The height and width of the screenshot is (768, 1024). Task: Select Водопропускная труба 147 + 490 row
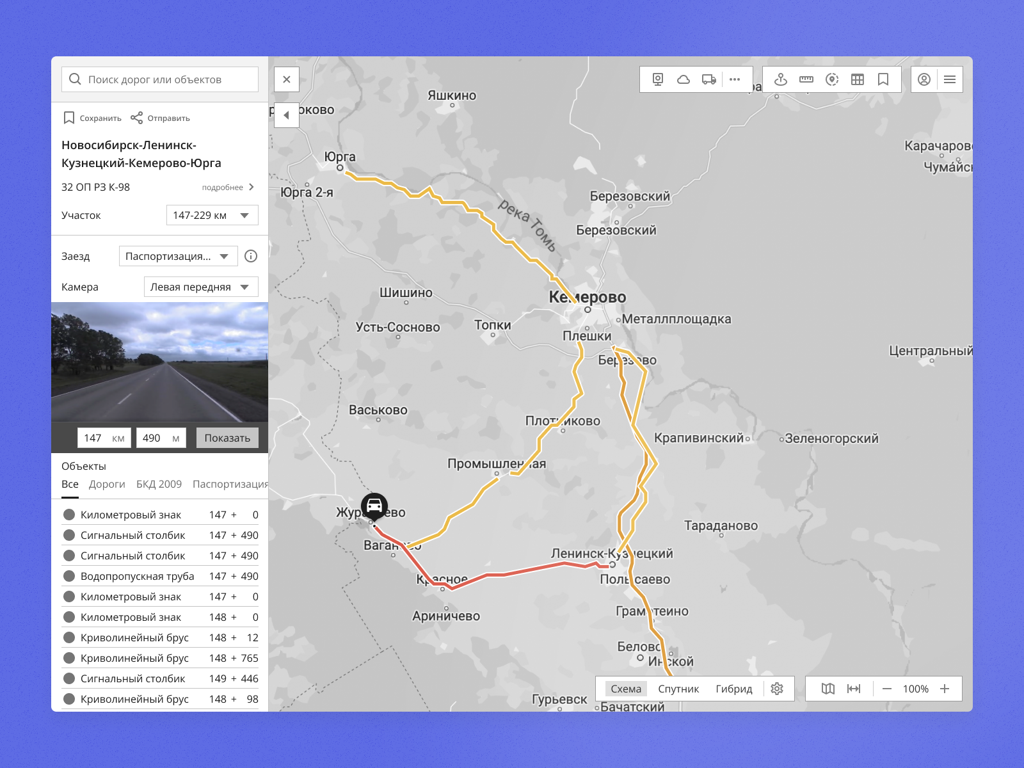click(160, 576)
